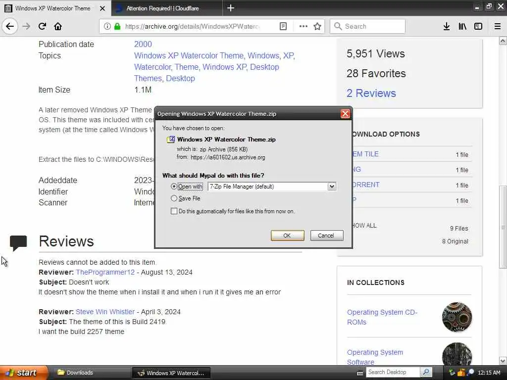Screen dimensions: 507x380
Task: Open page actions three-dot menu
Action: (x=304, y=26)
